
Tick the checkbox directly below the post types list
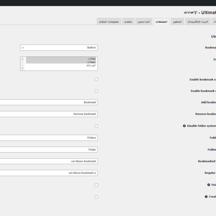tap(96, 79)
